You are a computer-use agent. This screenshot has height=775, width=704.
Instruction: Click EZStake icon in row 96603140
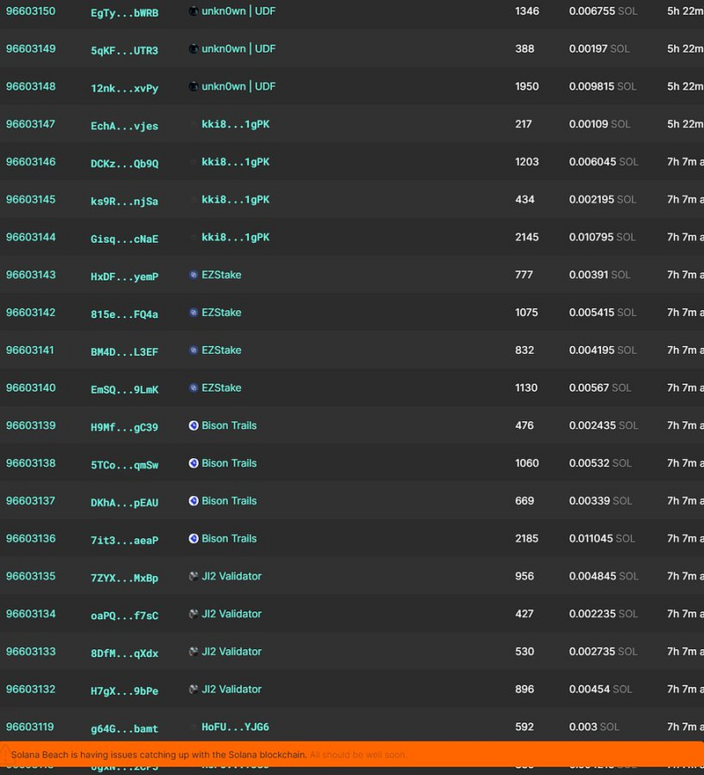(194, 387)
